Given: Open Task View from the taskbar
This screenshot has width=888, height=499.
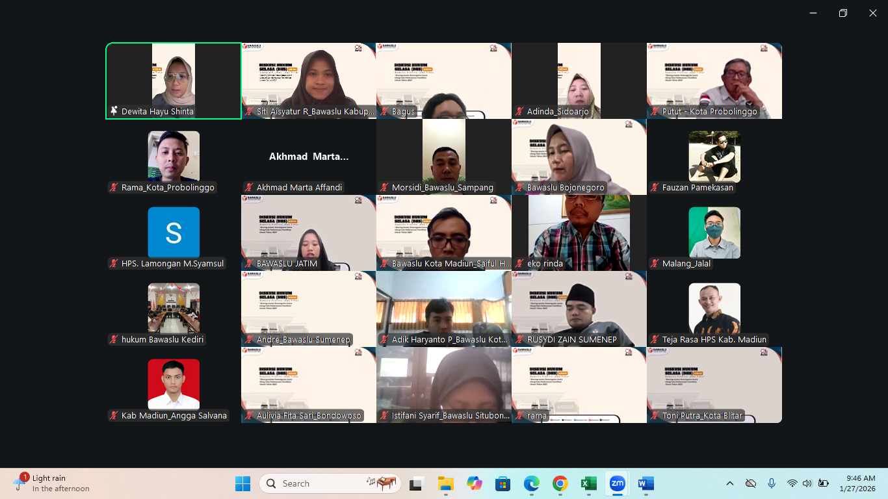Looking at the screenshot, I should (x=417, y=483).
